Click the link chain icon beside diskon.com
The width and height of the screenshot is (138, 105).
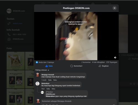click(x=9, y=24)
